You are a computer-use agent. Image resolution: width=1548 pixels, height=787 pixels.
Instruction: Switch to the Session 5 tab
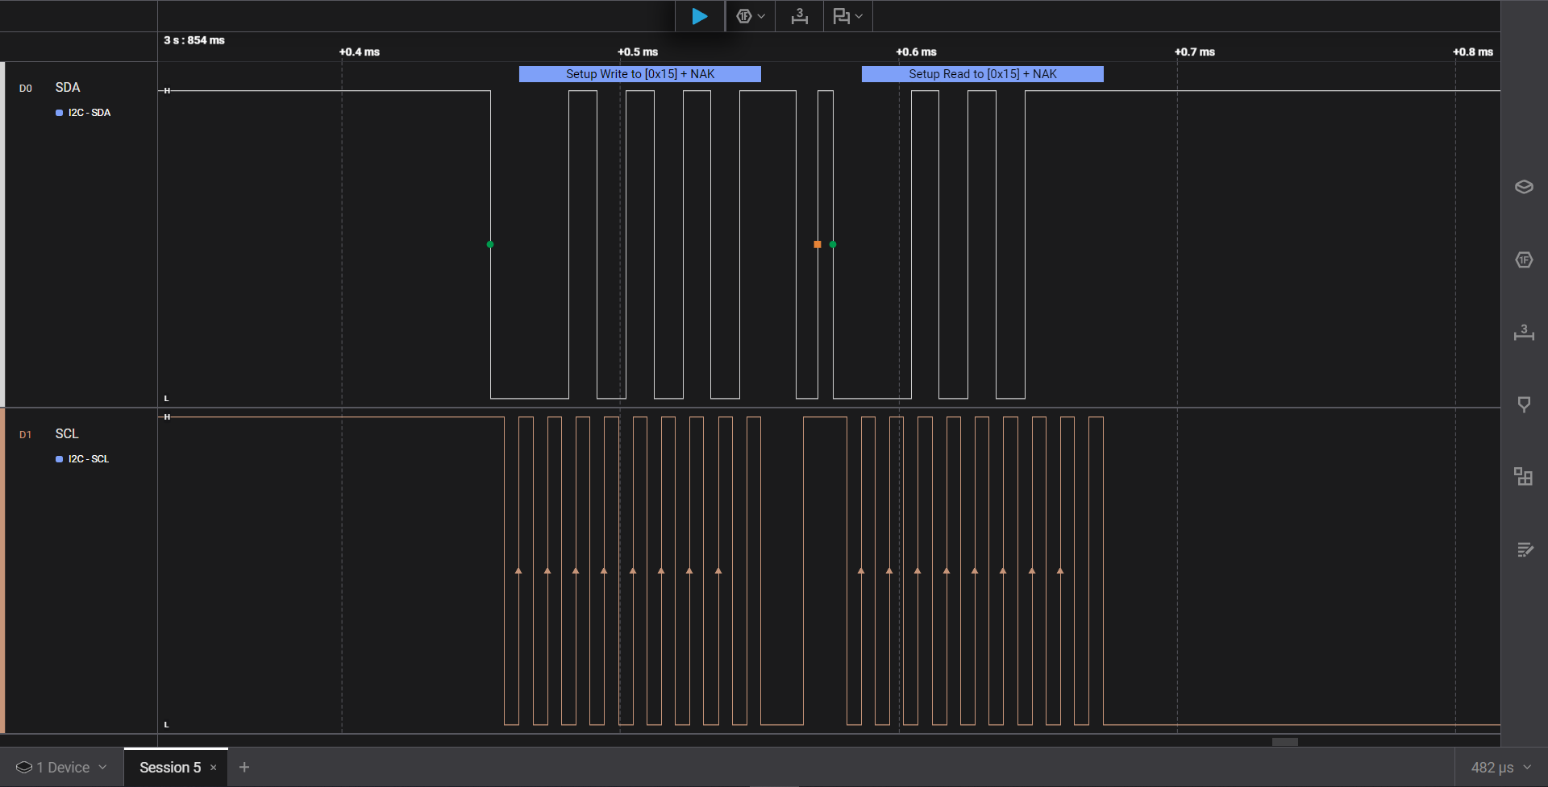point(170,768)
